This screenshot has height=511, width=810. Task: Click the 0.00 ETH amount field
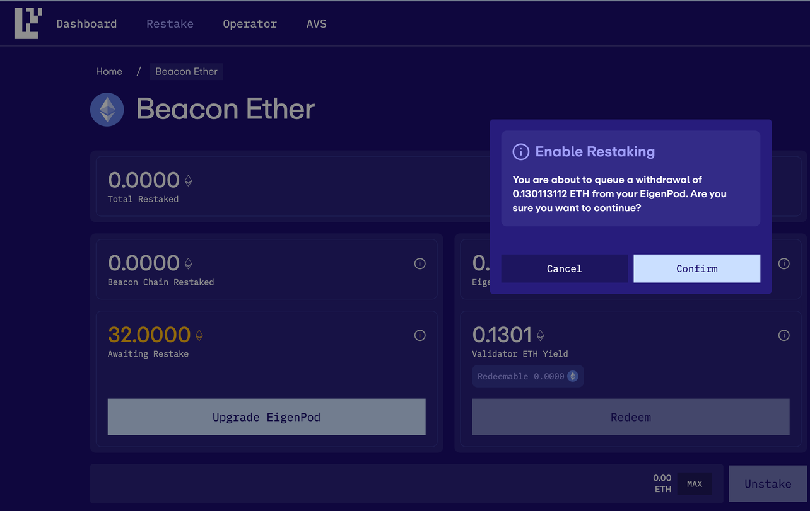(662, 483)
